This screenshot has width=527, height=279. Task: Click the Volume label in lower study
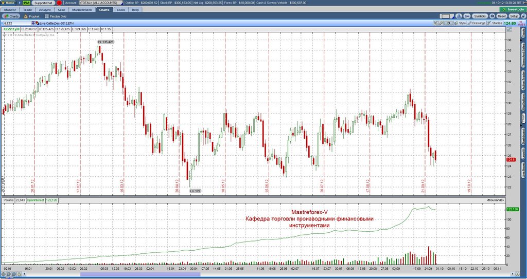click(9, 200)
